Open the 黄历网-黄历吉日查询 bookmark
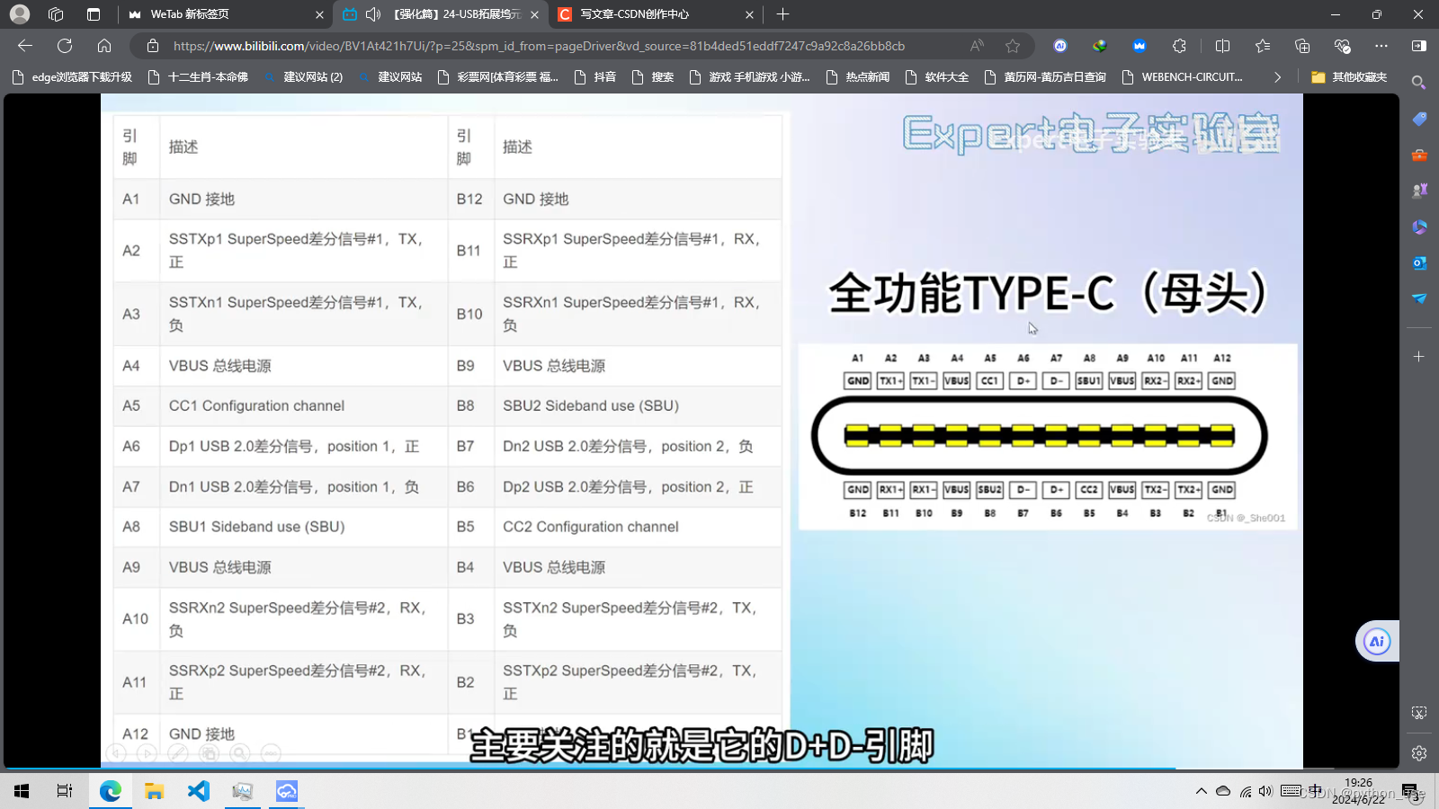The width and height of the screenshot is (1439, 809). [x=1045, y=77]
